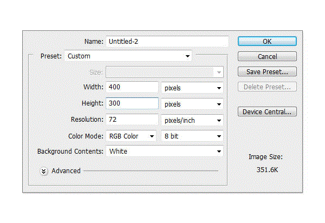Viewport: 325px width, 223px height.
Task: Open the Height units pixels dropdown
Action: pyautogui.click(x=192, y=104)
